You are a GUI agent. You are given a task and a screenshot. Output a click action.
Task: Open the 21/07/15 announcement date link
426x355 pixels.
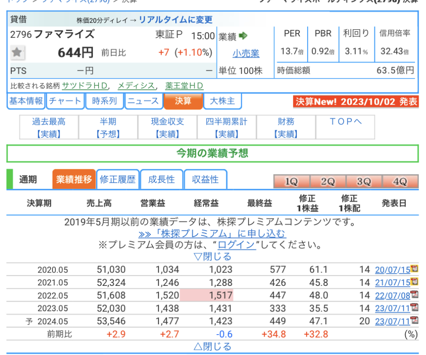[x=392, y=283]
